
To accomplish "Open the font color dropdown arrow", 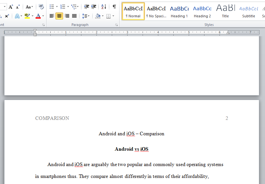I will [x=43, y=16].
